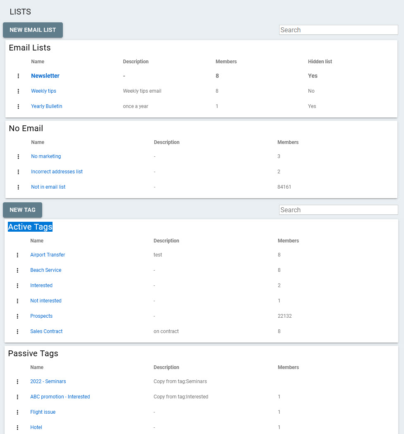Open the three-dot menu for Not in email list
Image resolution: width=404 pixels, height=434 pixels.
18,187
